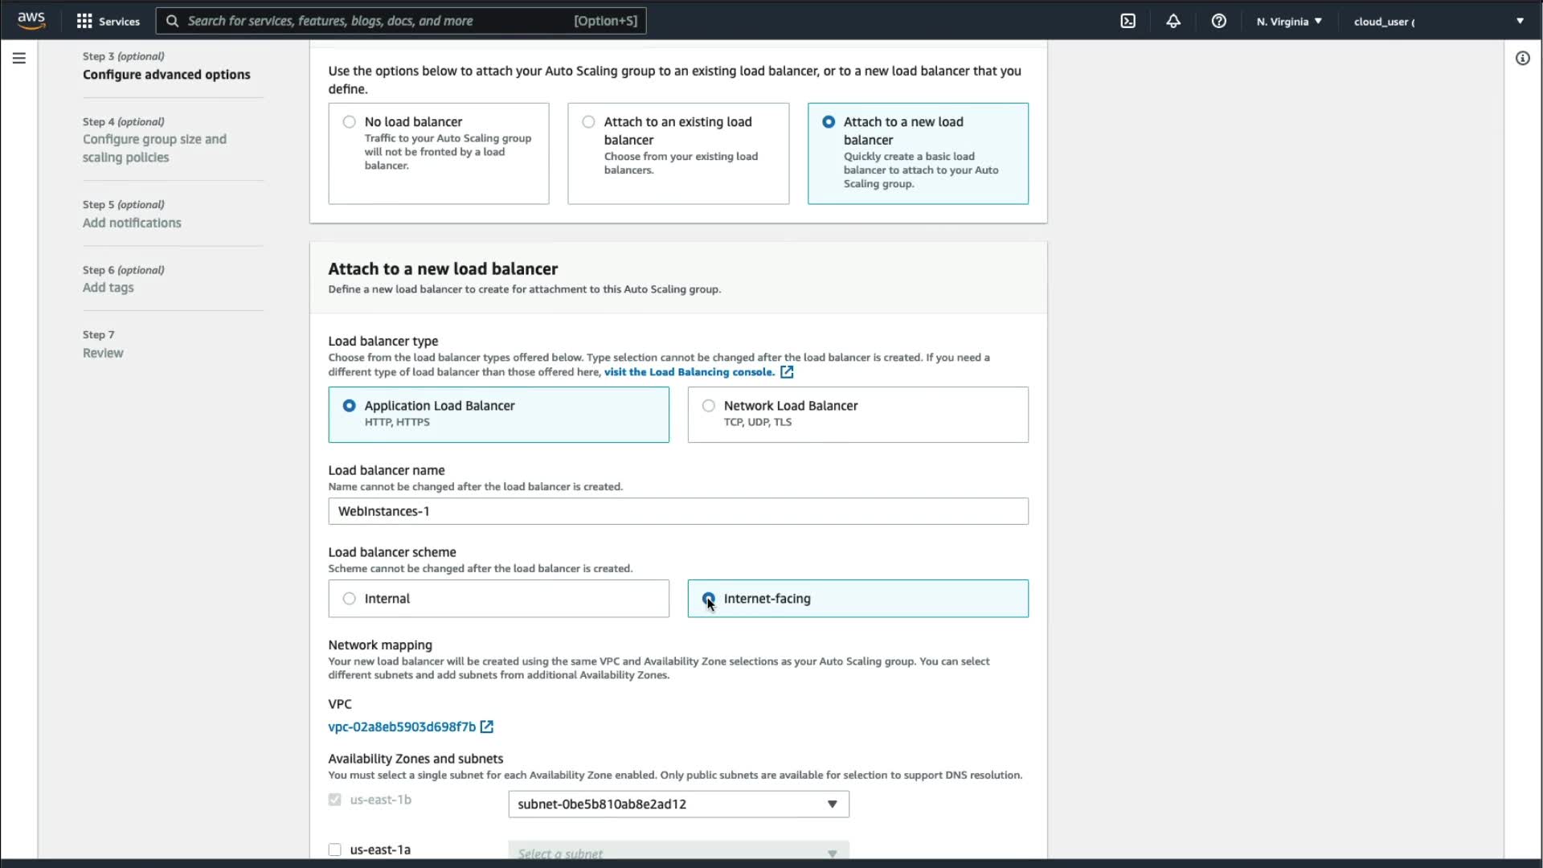The height and width of the screenshot is (868, 1543).
Task: Open the help question mark menu
Action: [1218, 21]
